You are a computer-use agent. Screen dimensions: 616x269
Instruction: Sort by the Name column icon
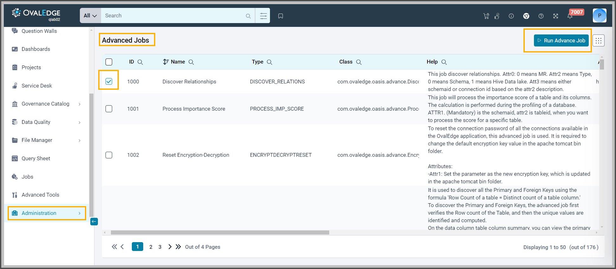(x=166, y=62)
